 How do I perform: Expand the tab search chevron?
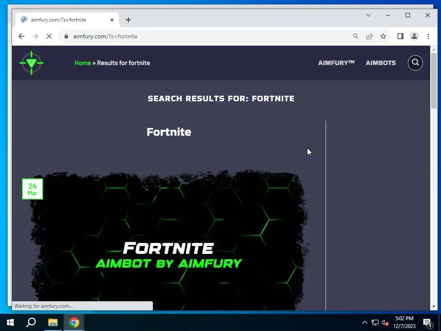(368, 15)
